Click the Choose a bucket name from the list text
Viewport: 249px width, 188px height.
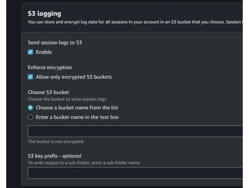point(77,108)
